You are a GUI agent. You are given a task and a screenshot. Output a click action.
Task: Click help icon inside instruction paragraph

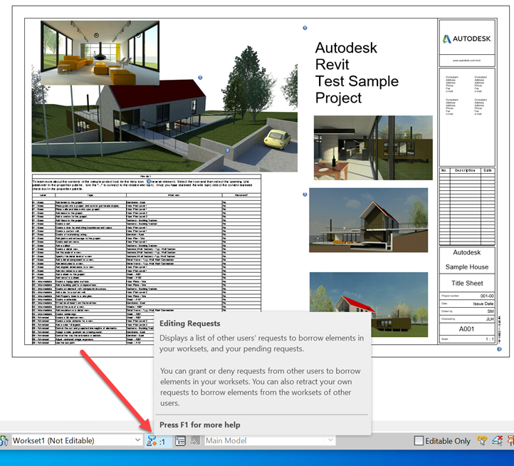pos(149,181)
